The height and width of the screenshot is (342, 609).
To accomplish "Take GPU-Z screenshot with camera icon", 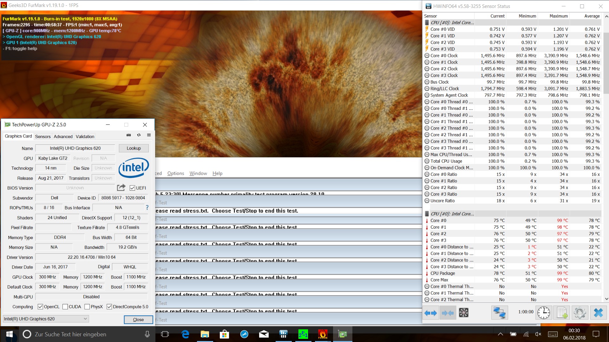I will coord(128,135).
